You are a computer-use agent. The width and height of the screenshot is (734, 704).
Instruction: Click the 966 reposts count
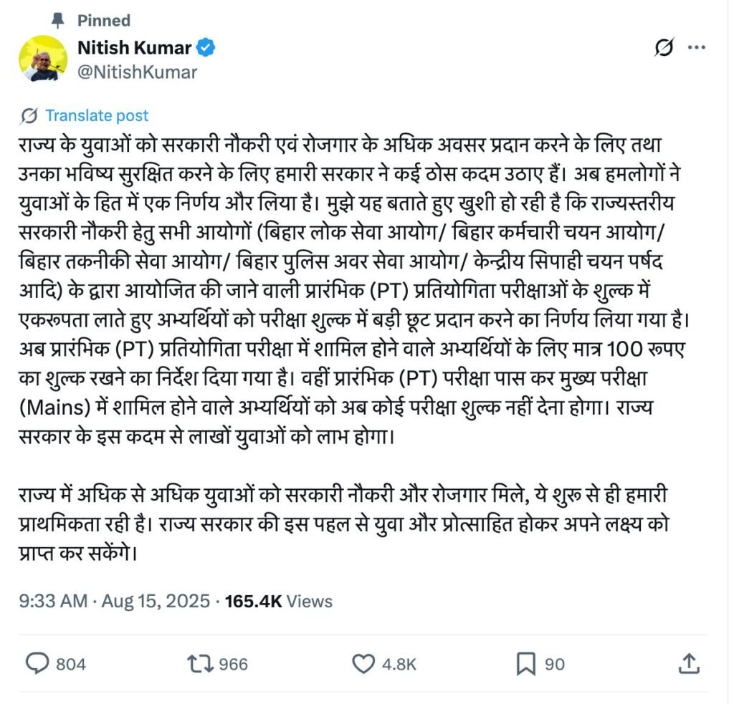[x=233, y=665]
